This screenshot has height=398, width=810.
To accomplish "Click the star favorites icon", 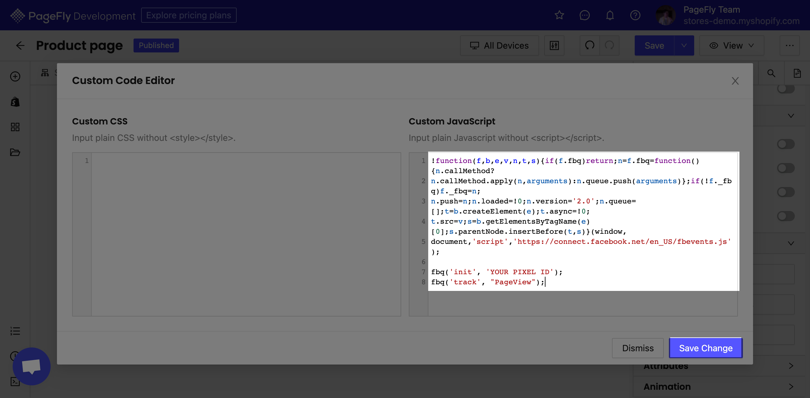I will [559, 15].
